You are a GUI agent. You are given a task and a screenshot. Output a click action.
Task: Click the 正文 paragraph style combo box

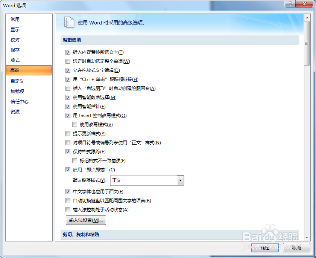point(147,180)
